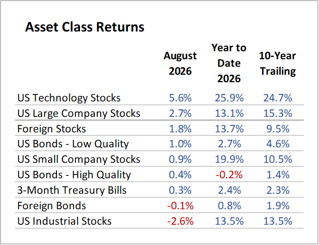Click the 5.6% August technology value
The width and height of the screenshot is (319, 245).
(x=180, y=98)
